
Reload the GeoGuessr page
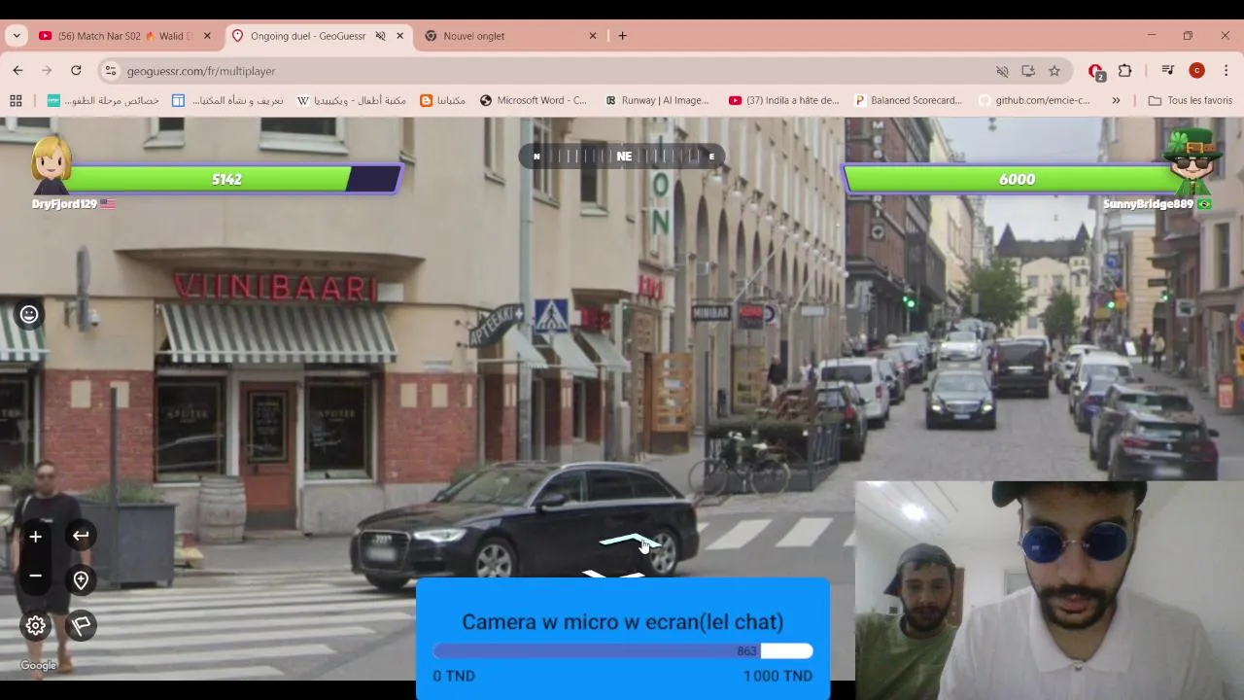click(x=76, y=70)
